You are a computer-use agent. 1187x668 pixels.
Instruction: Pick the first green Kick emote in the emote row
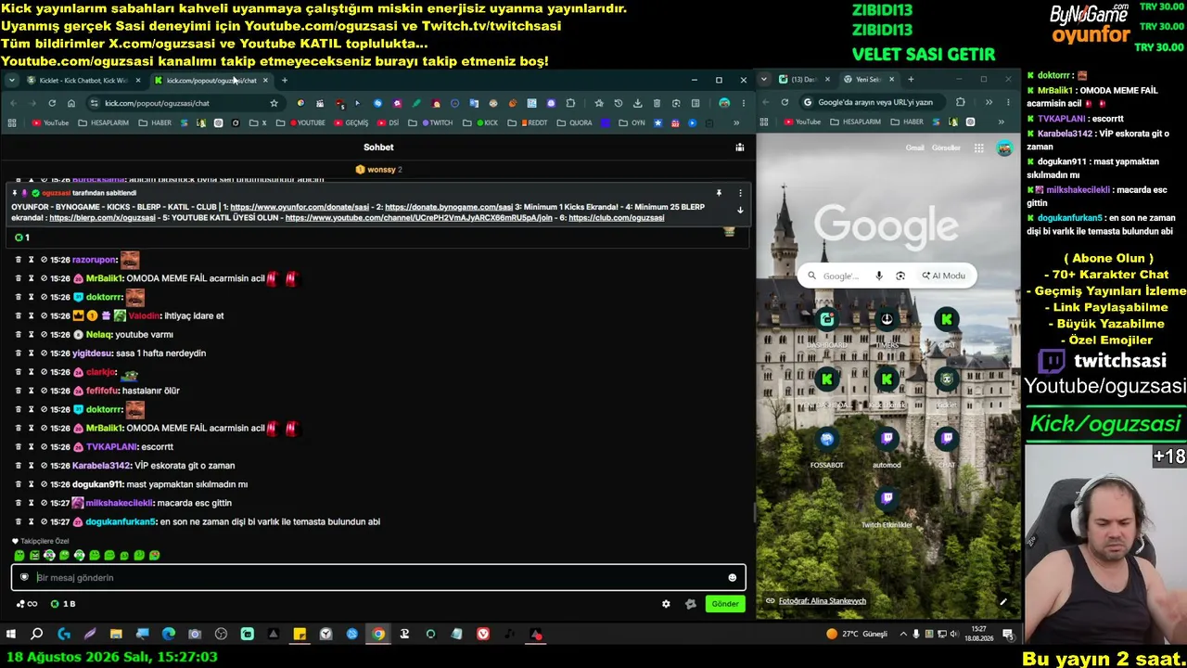(19, 556)
